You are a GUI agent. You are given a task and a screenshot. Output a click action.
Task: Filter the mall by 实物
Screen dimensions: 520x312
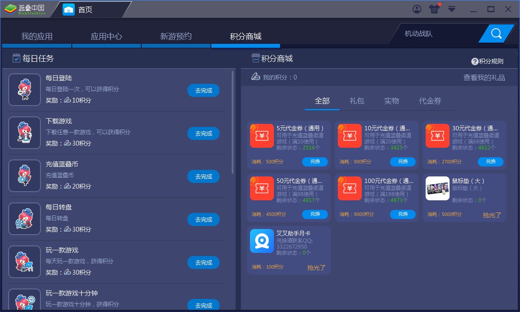coord(392,101)
